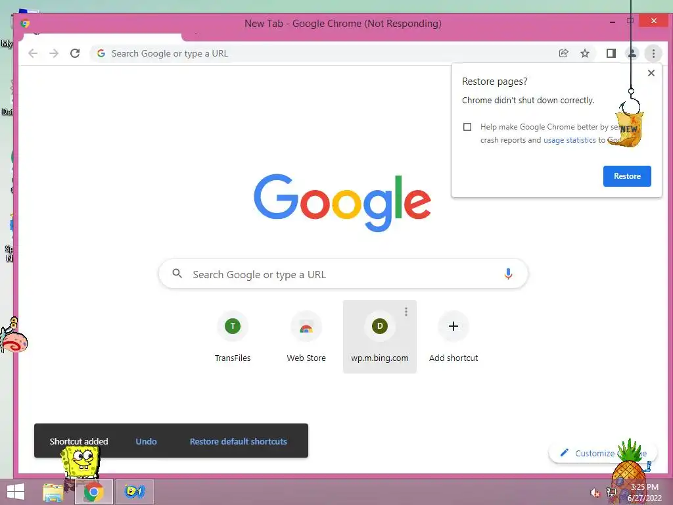The height and width of the screenshot is (505, 673).
Task: Click the SpongeBob app taskbar icon
Action: tap(134, 492)
